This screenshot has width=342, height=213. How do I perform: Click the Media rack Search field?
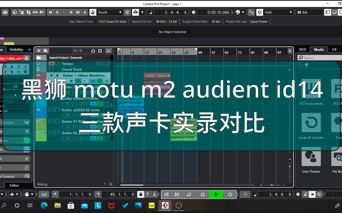point(320,58)
